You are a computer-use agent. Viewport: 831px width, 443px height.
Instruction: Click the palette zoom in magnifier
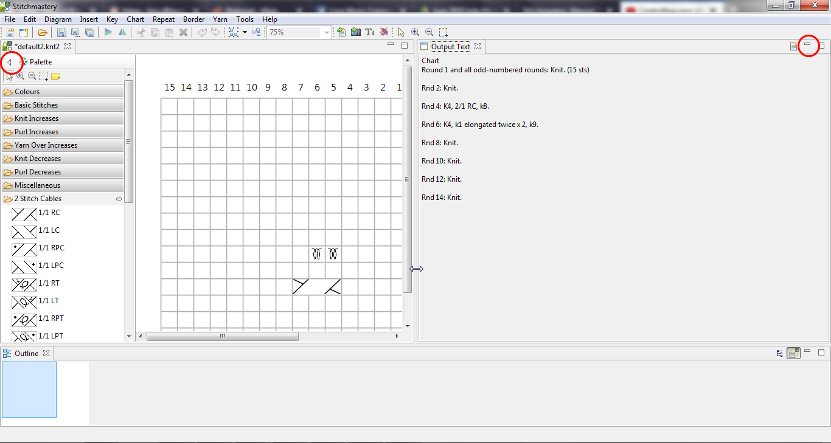tap(21, 77)
